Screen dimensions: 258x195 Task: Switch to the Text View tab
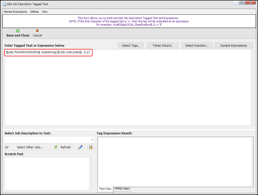coord(105,189)
